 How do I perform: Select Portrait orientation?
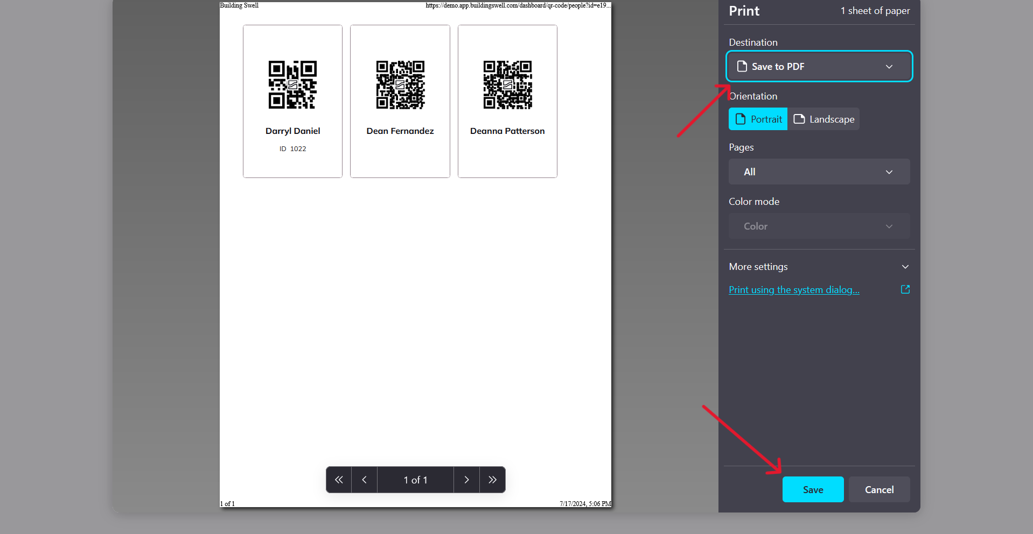[x=758, y=119]
